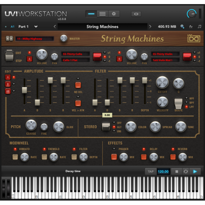Screen dimensions: 205x205
Task: Click amplitude attack A slider handle
Action: click(x=25, y=90)
